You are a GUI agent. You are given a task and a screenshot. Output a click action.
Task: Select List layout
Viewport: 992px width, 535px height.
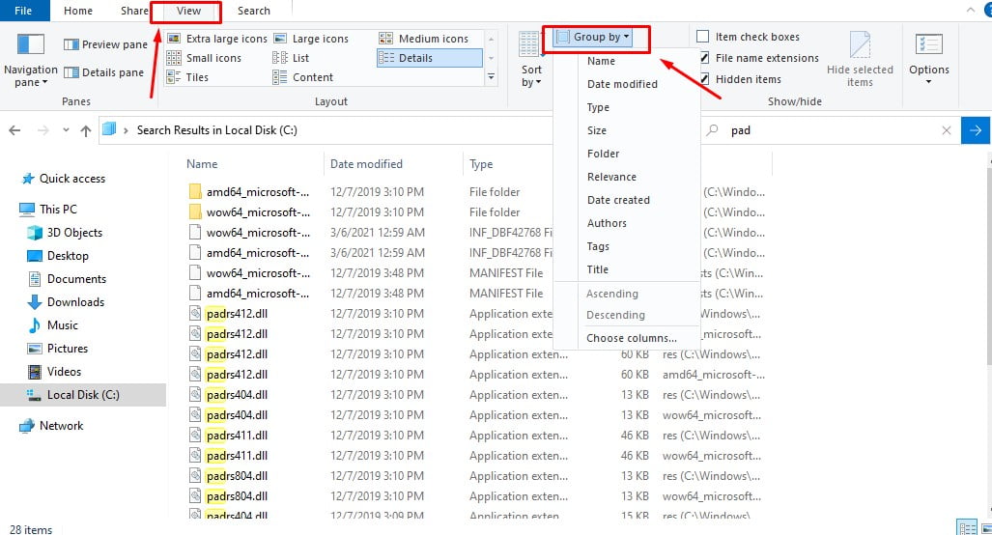coord(291,58)
